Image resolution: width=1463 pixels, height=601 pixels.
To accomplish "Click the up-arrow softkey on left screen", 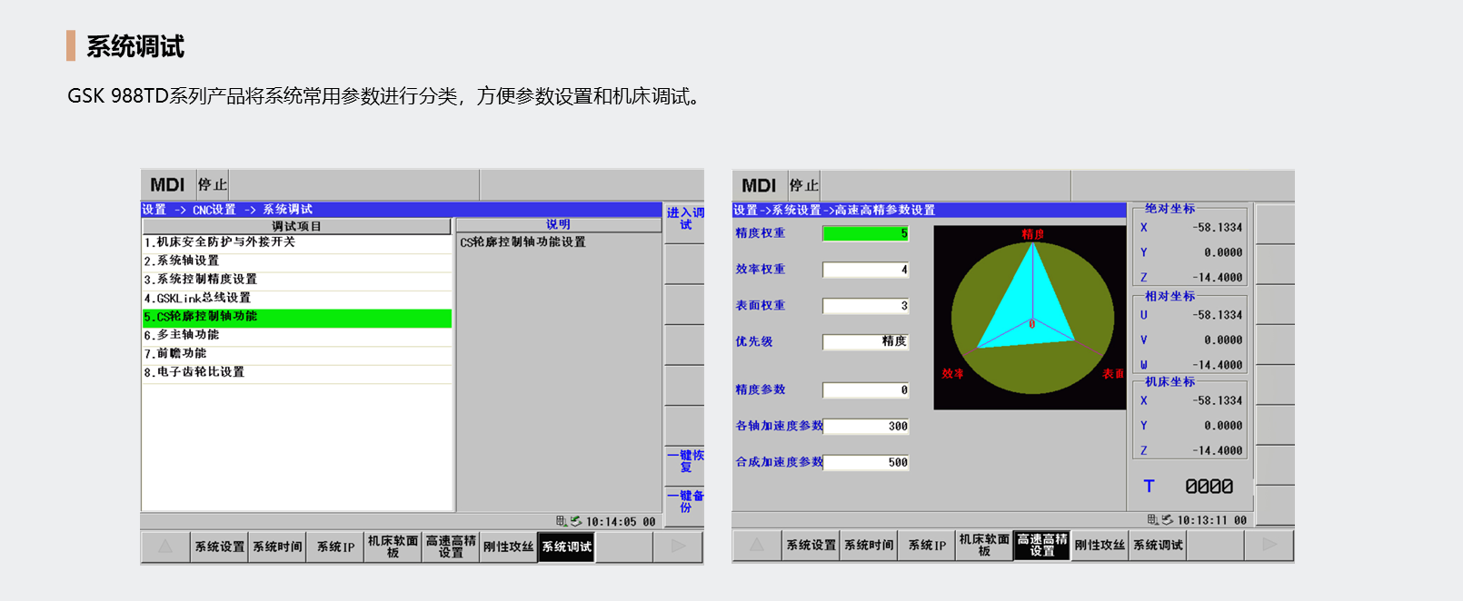I will [164, 547].
